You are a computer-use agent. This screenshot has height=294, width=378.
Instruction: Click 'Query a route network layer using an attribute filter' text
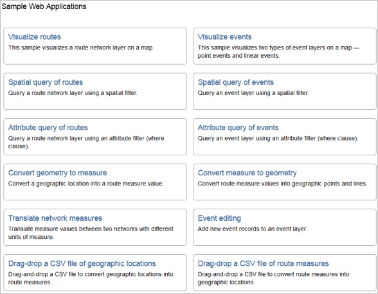(86, 142)
